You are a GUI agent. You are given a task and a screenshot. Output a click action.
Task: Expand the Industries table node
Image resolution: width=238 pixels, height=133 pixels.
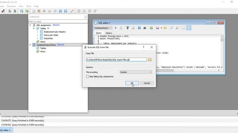[x=38, y=38]
